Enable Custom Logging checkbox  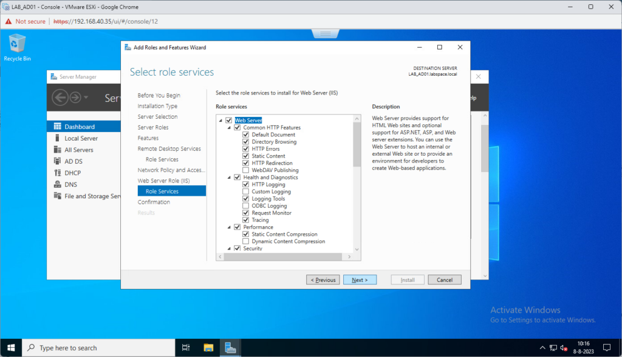[245, 191]
